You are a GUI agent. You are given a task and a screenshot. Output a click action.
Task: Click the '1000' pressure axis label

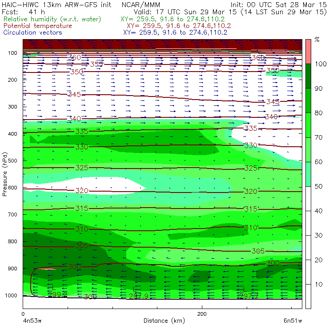pos(11,295)
